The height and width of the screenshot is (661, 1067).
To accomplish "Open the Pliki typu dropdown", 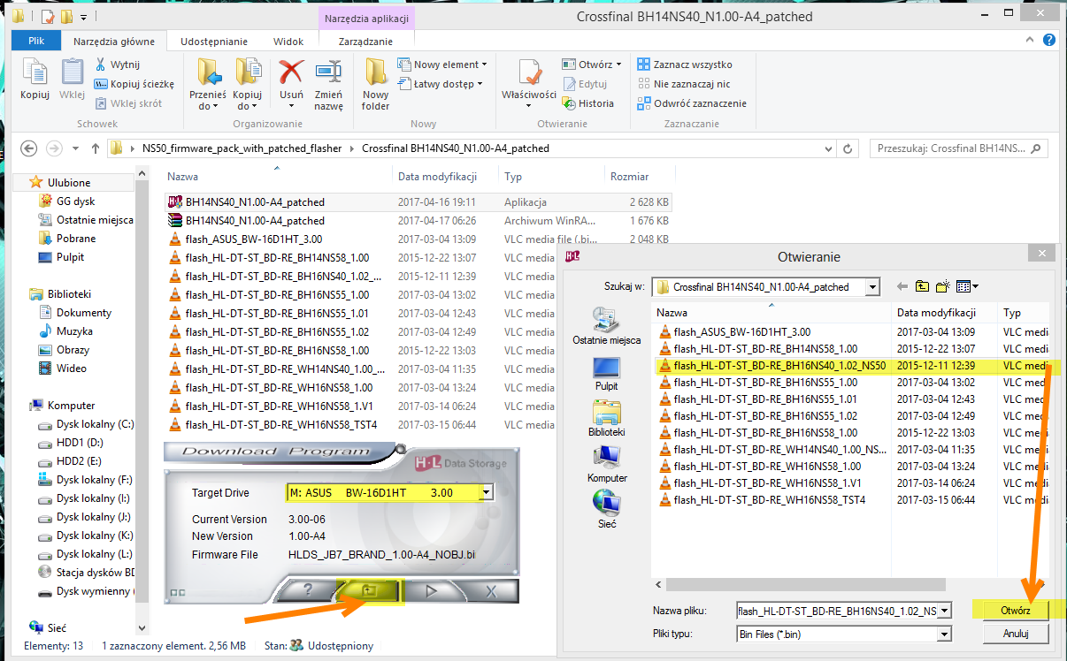I will point(945,634).
